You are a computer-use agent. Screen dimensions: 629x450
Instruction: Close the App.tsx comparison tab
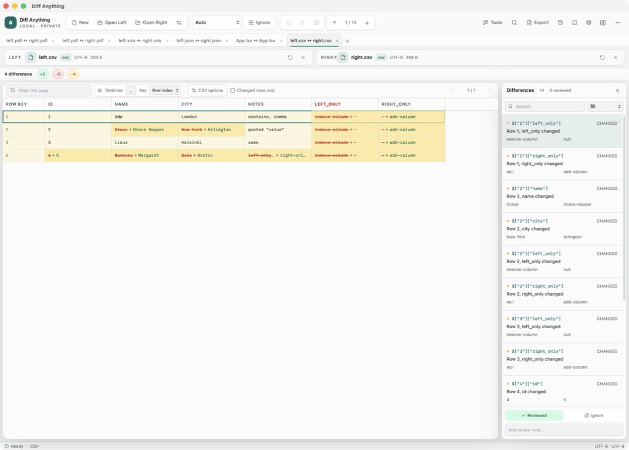click(x=281, y=41)
